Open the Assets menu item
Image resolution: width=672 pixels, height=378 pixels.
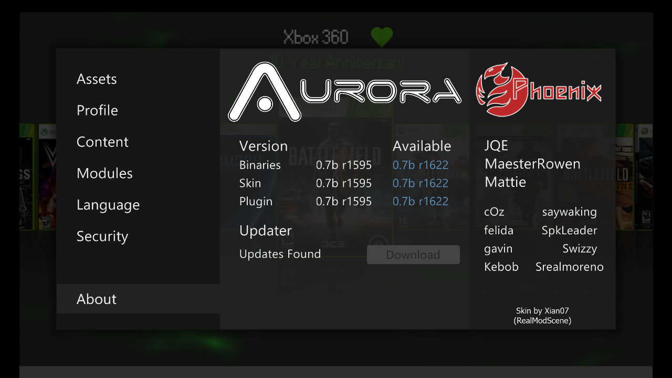pos(97,79)
